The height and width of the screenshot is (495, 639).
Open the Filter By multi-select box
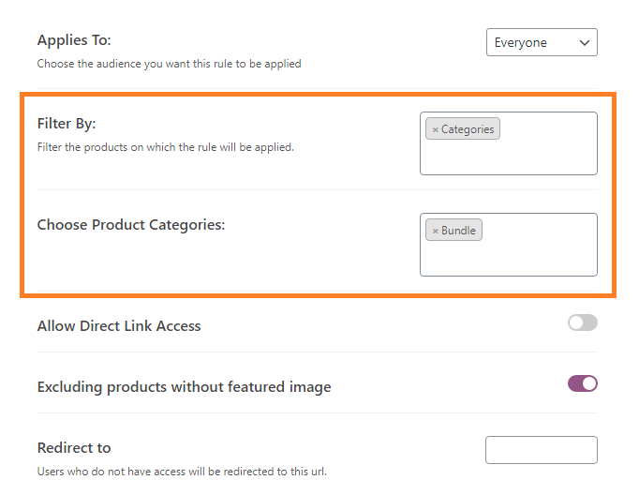click(509, 143)
